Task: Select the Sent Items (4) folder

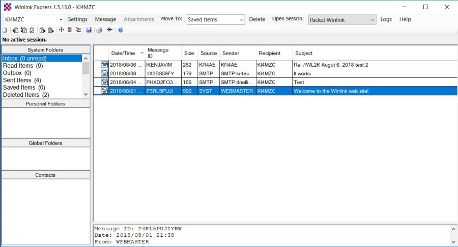Action: coord(22,80)
